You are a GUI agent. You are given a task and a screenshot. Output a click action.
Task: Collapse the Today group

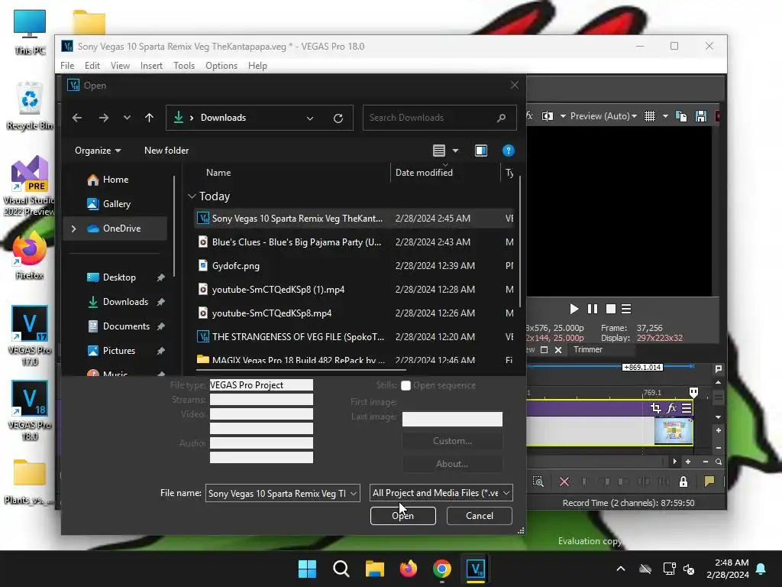(x=192, y=196)
